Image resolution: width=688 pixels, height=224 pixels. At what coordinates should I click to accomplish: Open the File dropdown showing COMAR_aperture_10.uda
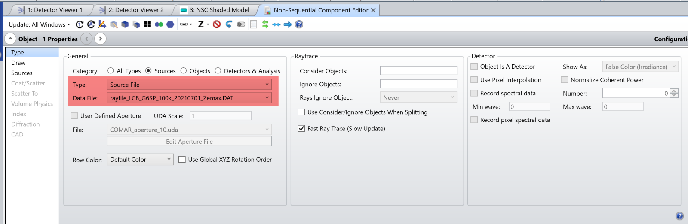[x=189, y=130]
